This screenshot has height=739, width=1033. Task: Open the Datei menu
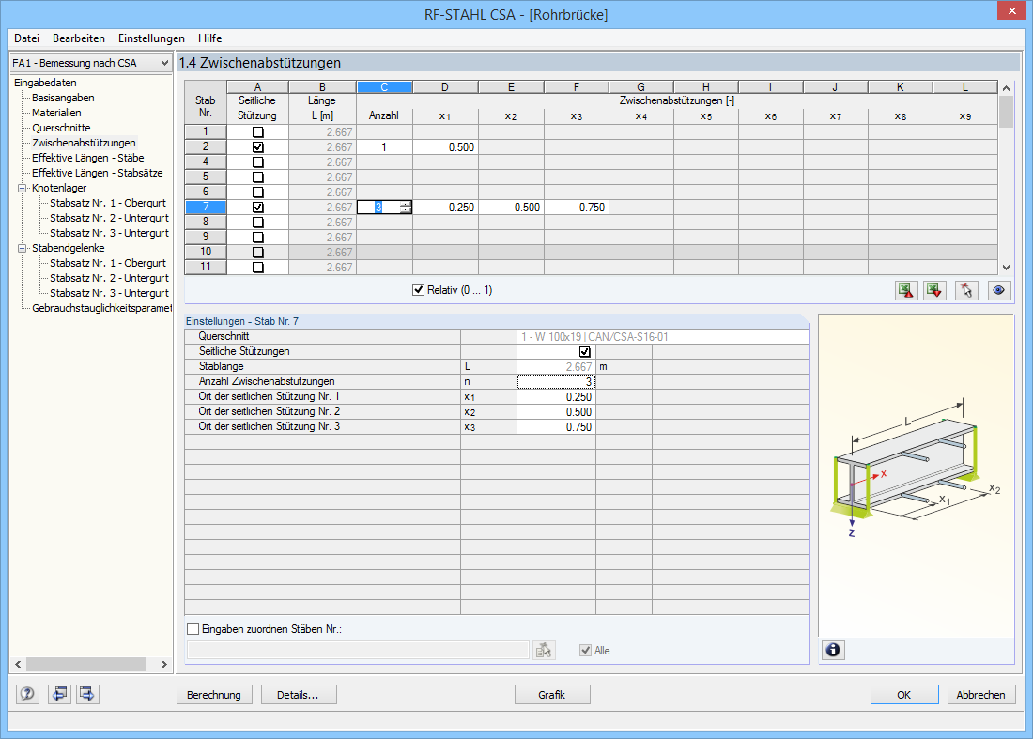click(27, 38)
